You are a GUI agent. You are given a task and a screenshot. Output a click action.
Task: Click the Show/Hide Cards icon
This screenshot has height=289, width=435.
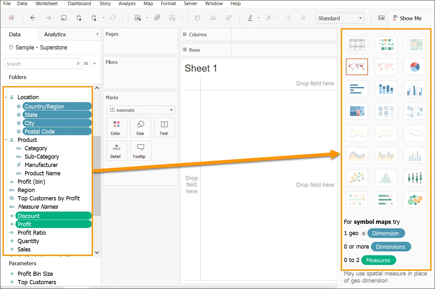[x=381, y=18]
